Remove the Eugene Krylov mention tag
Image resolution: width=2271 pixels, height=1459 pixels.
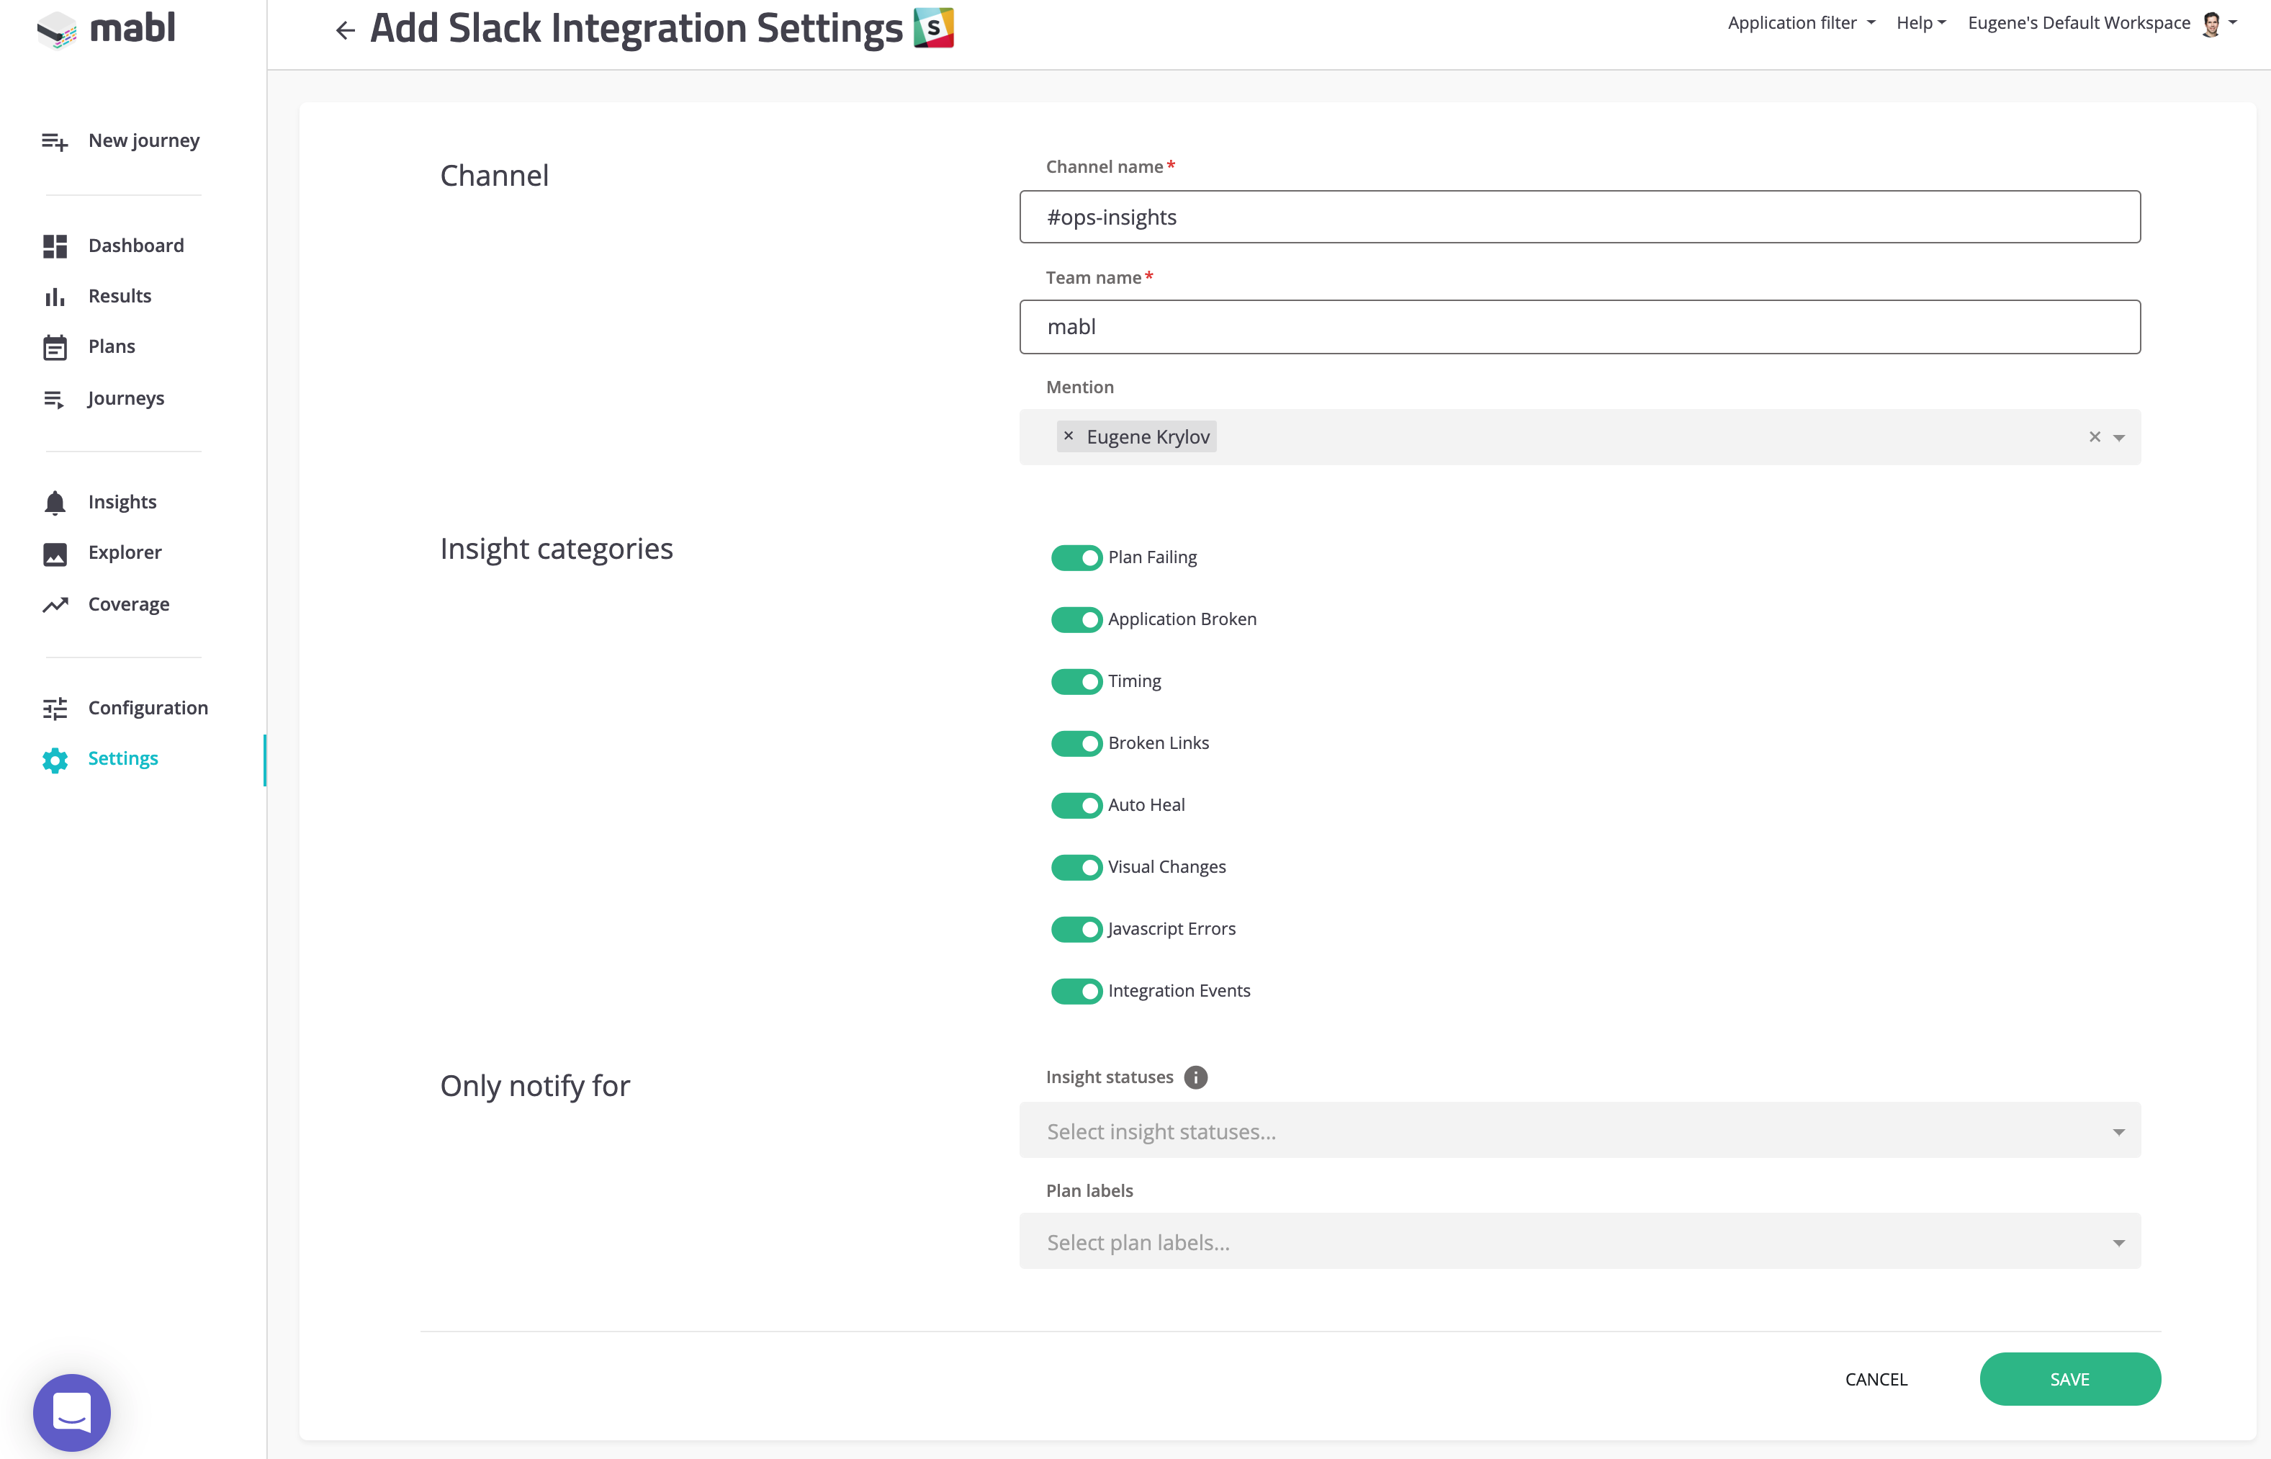1069,436
